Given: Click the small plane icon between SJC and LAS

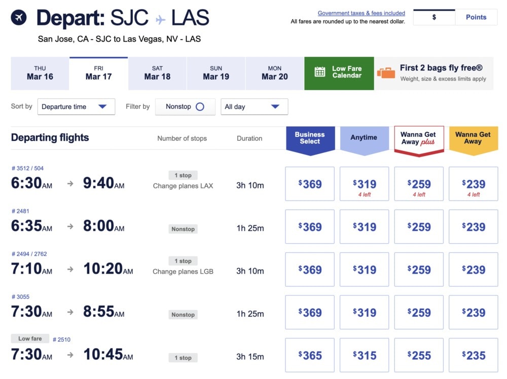Looking at the screenshot, I should (160, 20).
